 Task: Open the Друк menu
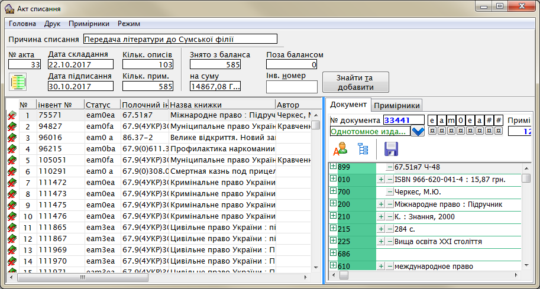click(x=52, y=24)
